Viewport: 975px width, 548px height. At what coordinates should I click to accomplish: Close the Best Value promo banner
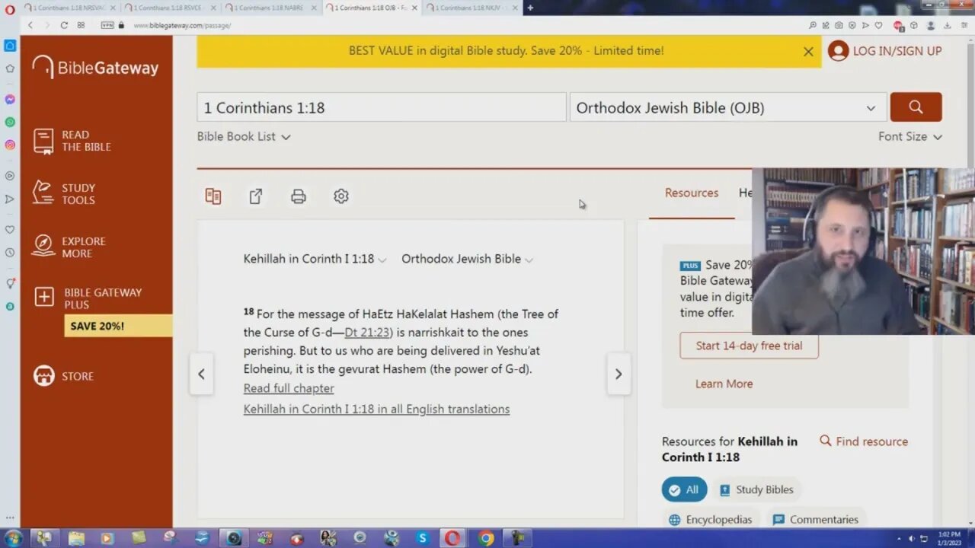click(808, 52)
